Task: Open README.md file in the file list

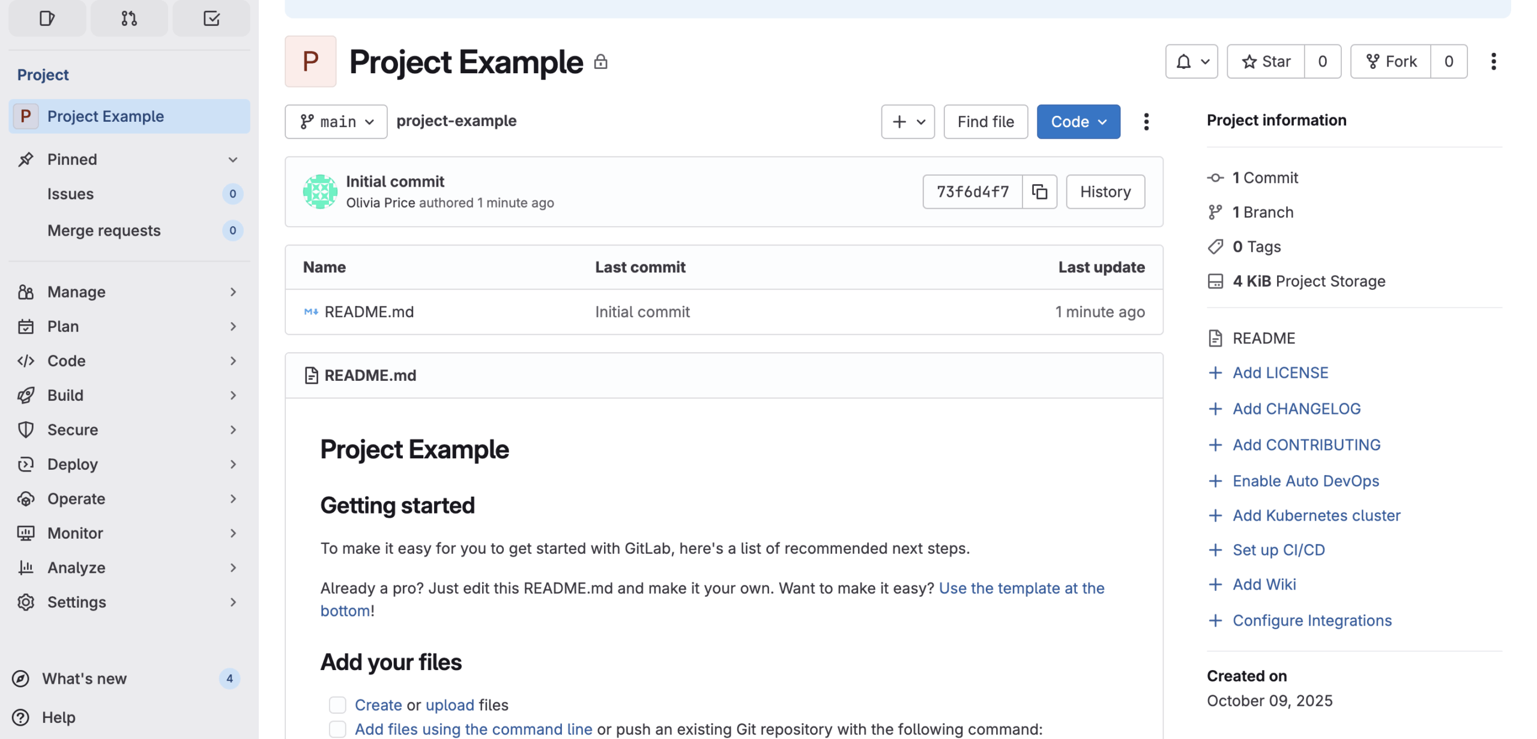Action: (369, 312)
